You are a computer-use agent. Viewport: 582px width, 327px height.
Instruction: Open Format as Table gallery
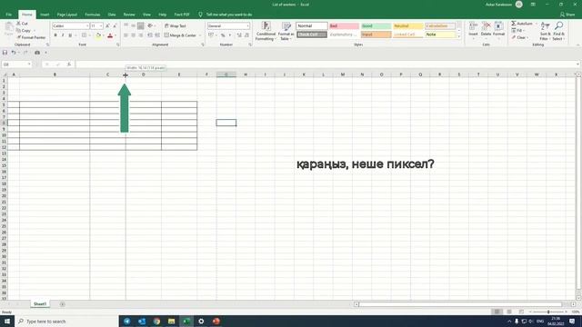point(286,31)
